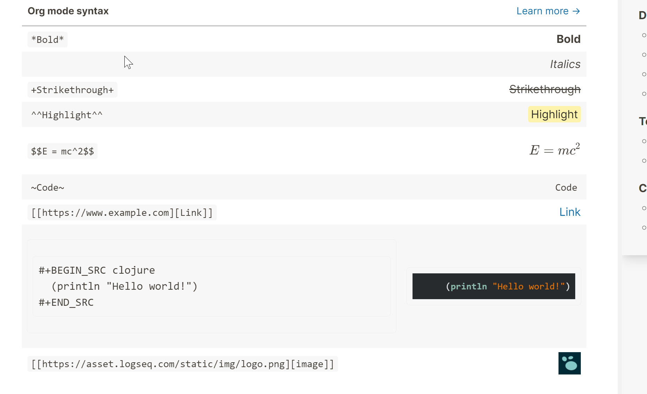Viewport: 647px width, 394px height.
Task: Expand the sidebar section starting with C
Action: [x=643, y=188]
